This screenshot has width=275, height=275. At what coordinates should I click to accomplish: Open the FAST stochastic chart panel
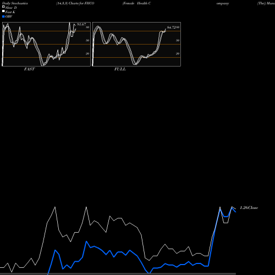tap(46, 44)
